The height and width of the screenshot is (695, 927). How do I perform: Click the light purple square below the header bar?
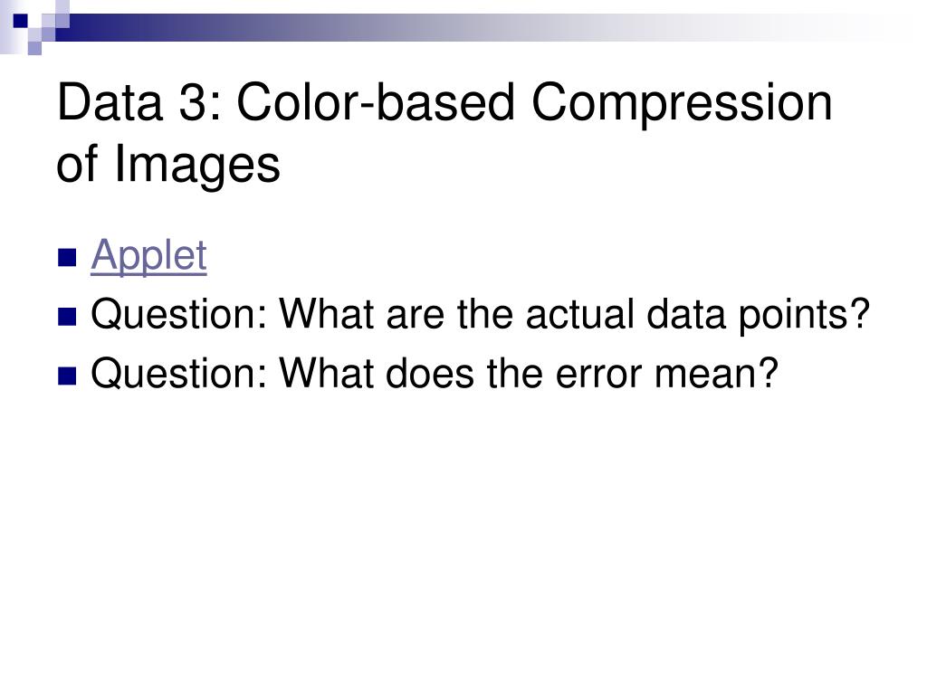click(x=34, y=49)
